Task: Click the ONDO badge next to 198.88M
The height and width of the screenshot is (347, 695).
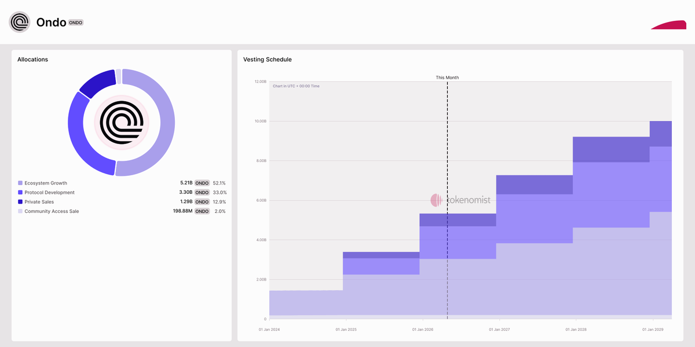Action: pyautogui.click(x=202, y=211)
